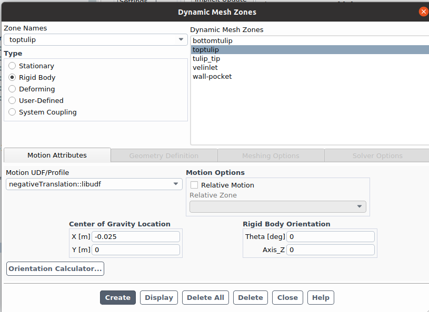Pick velinlet from the zones list
Screen dimensions: 429x312
point(205,68)
